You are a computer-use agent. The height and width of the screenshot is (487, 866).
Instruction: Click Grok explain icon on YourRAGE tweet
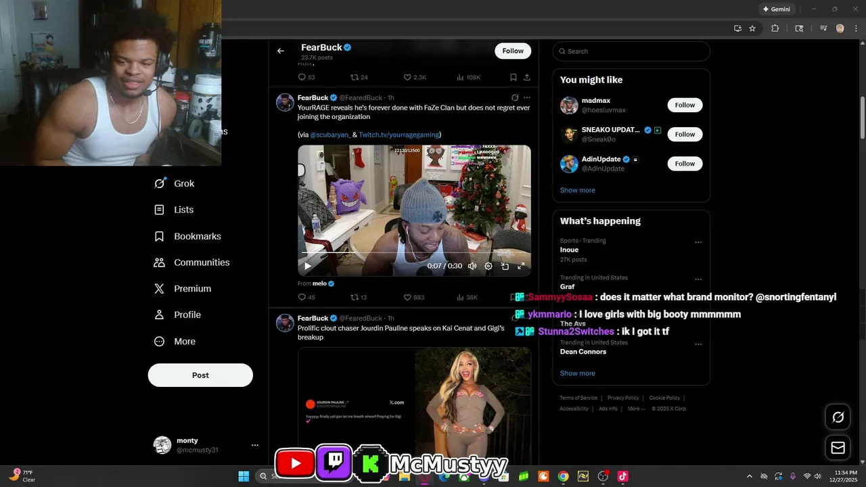(x=515, y=97)
